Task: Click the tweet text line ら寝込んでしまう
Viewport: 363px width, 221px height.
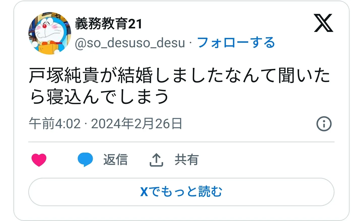Action: (99, 97)
